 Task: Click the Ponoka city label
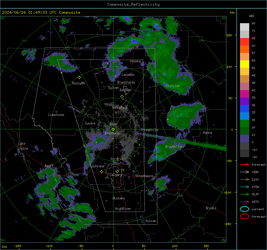[135, 61]
